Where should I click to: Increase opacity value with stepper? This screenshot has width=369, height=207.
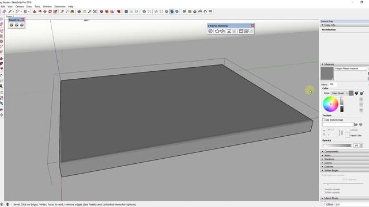click(362, 144)
